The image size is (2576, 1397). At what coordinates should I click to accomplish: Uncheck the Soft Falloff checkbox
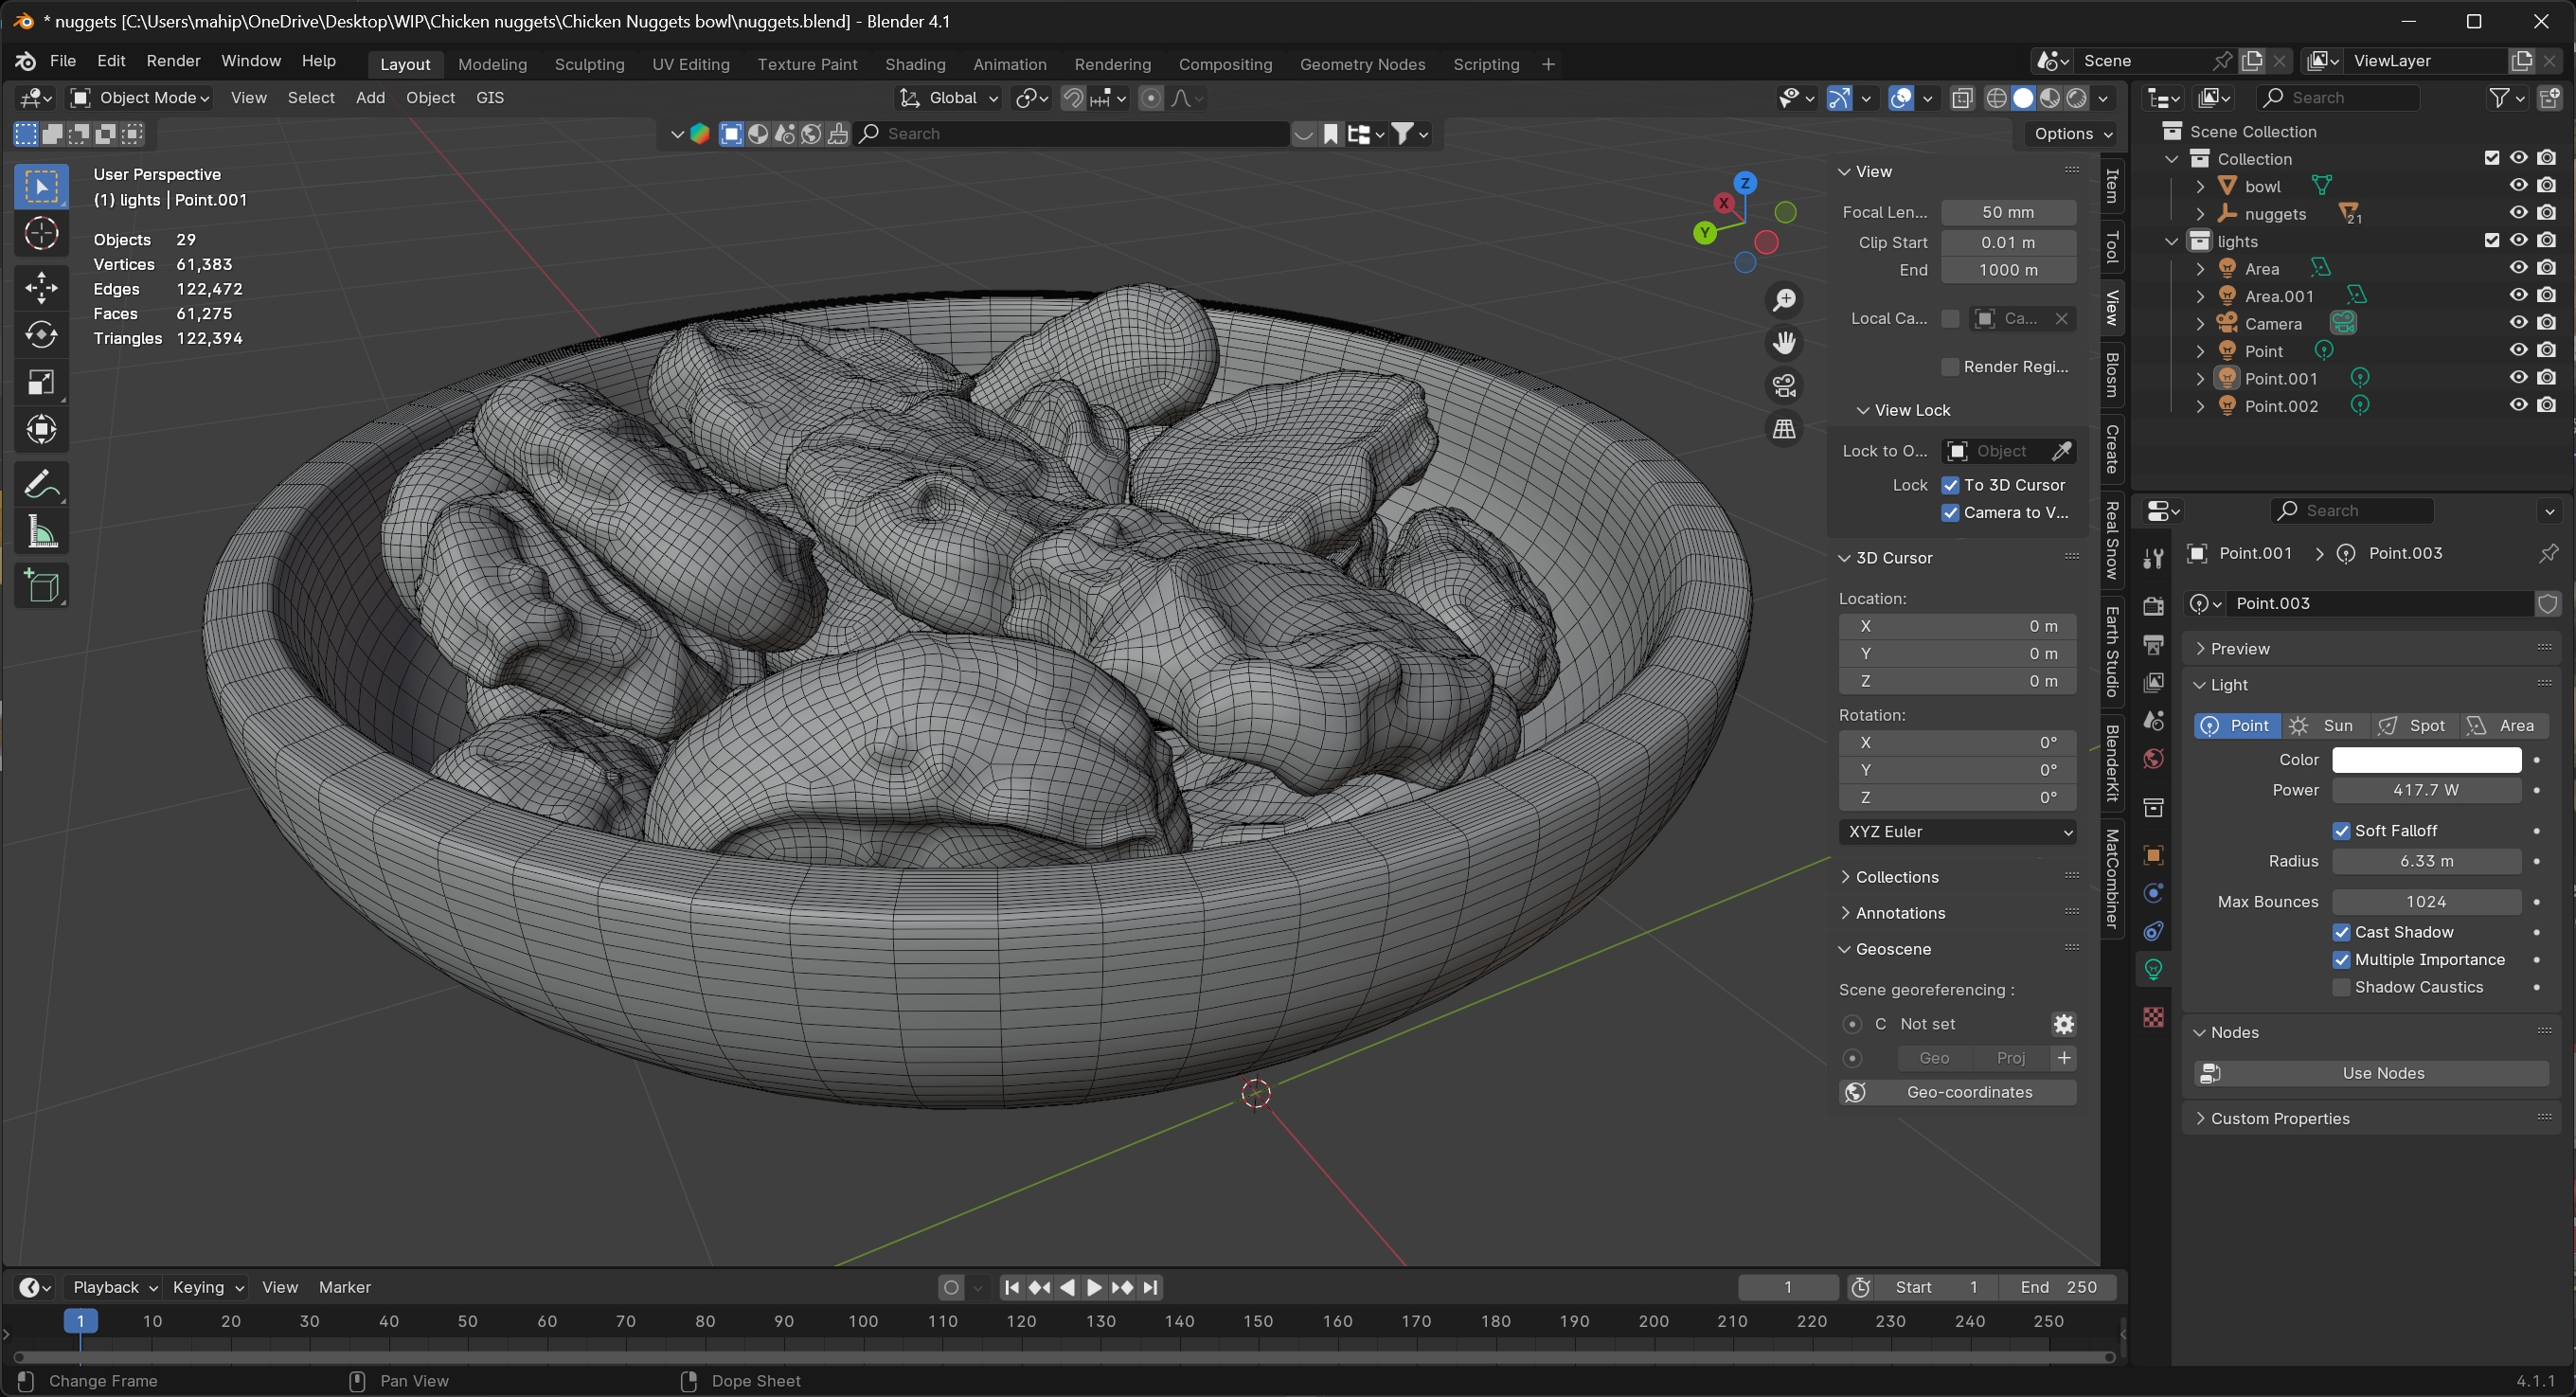pyautogui.click(x=2341, y=831)
